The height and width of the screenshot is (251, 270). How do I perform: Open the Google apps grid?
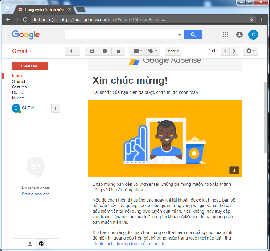(x=225, y=35)
